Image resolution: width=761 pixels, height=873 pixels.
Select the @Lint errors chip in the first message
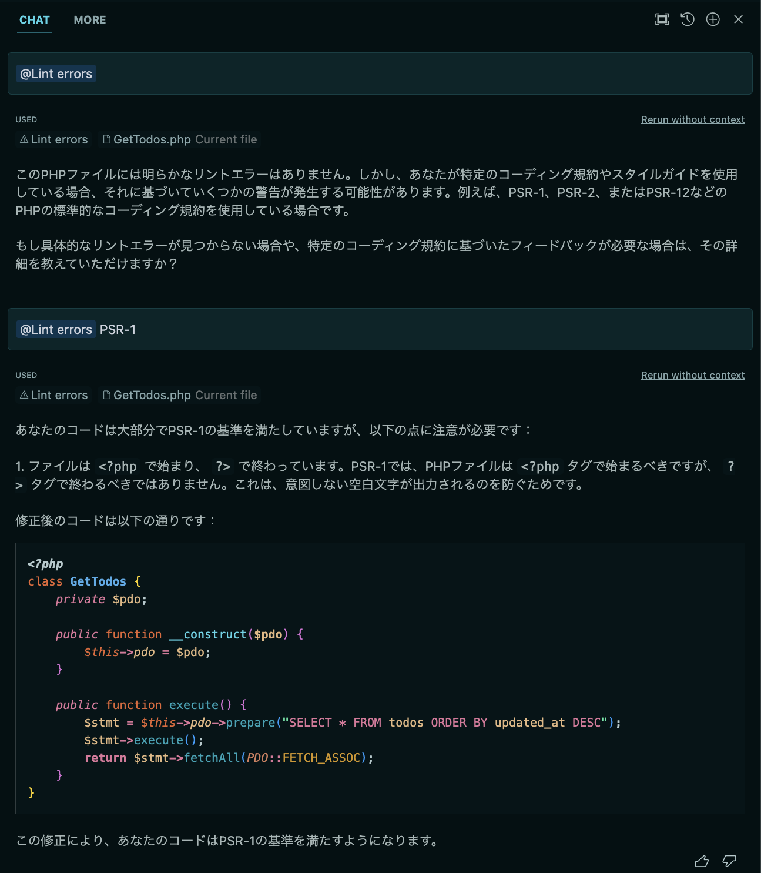coord(56,73)
